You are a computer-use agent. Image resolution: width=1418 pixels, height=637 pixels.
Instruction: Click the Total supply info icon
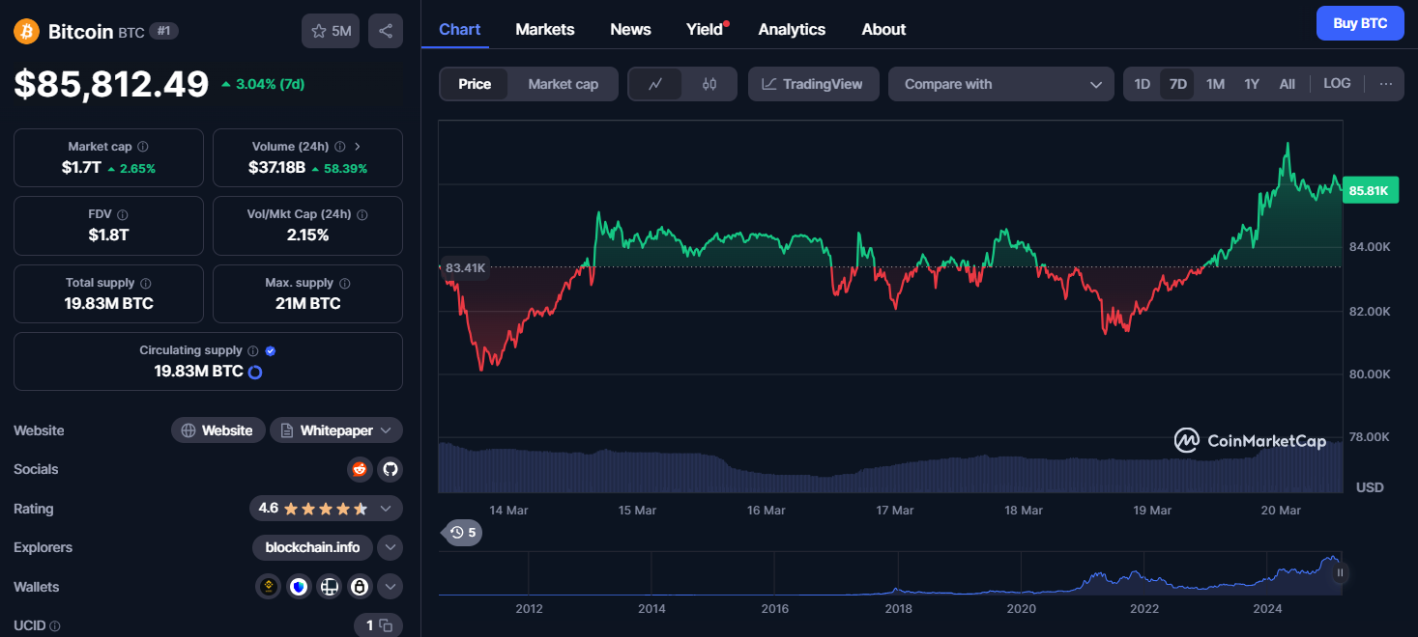pyautogui.click(x=146, y=283)
